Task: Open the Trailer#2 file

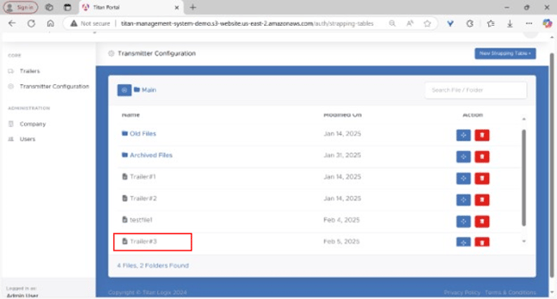Action: [143, 198]
